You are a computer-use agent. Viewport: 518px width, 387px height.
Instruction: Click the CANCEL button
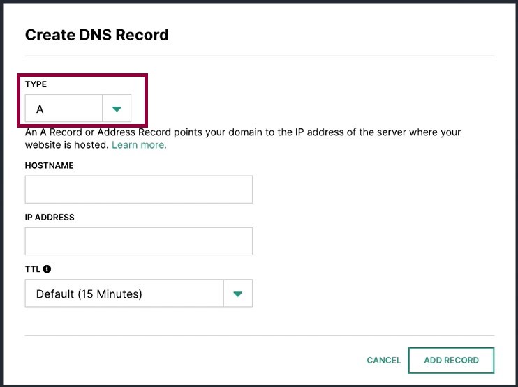click(384, 361)
